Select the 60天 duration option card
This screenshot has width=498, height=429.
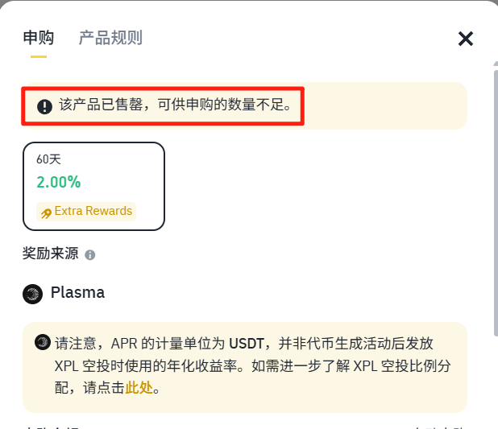[93, 186]
